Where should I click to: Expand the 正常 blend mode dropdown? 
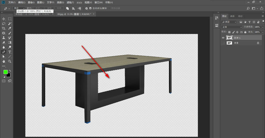[232, 27]
